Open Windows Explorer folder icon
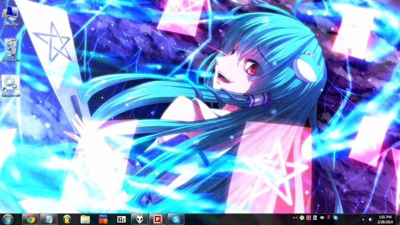The width and height of the screenshot is (400, 225). 85,219
